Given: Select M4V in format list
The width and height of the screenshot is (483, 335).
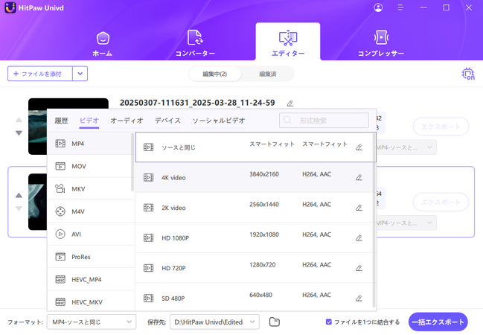Looking at the screenshot, I should tap(89, 211).
